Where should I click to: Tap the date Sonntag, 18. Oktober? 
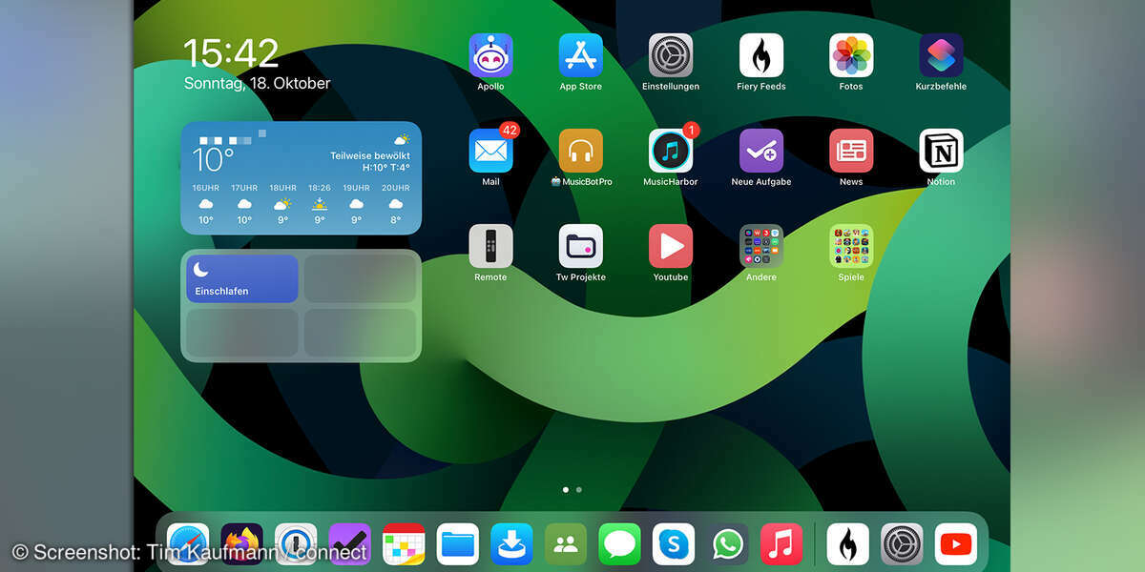coord(258,83)
